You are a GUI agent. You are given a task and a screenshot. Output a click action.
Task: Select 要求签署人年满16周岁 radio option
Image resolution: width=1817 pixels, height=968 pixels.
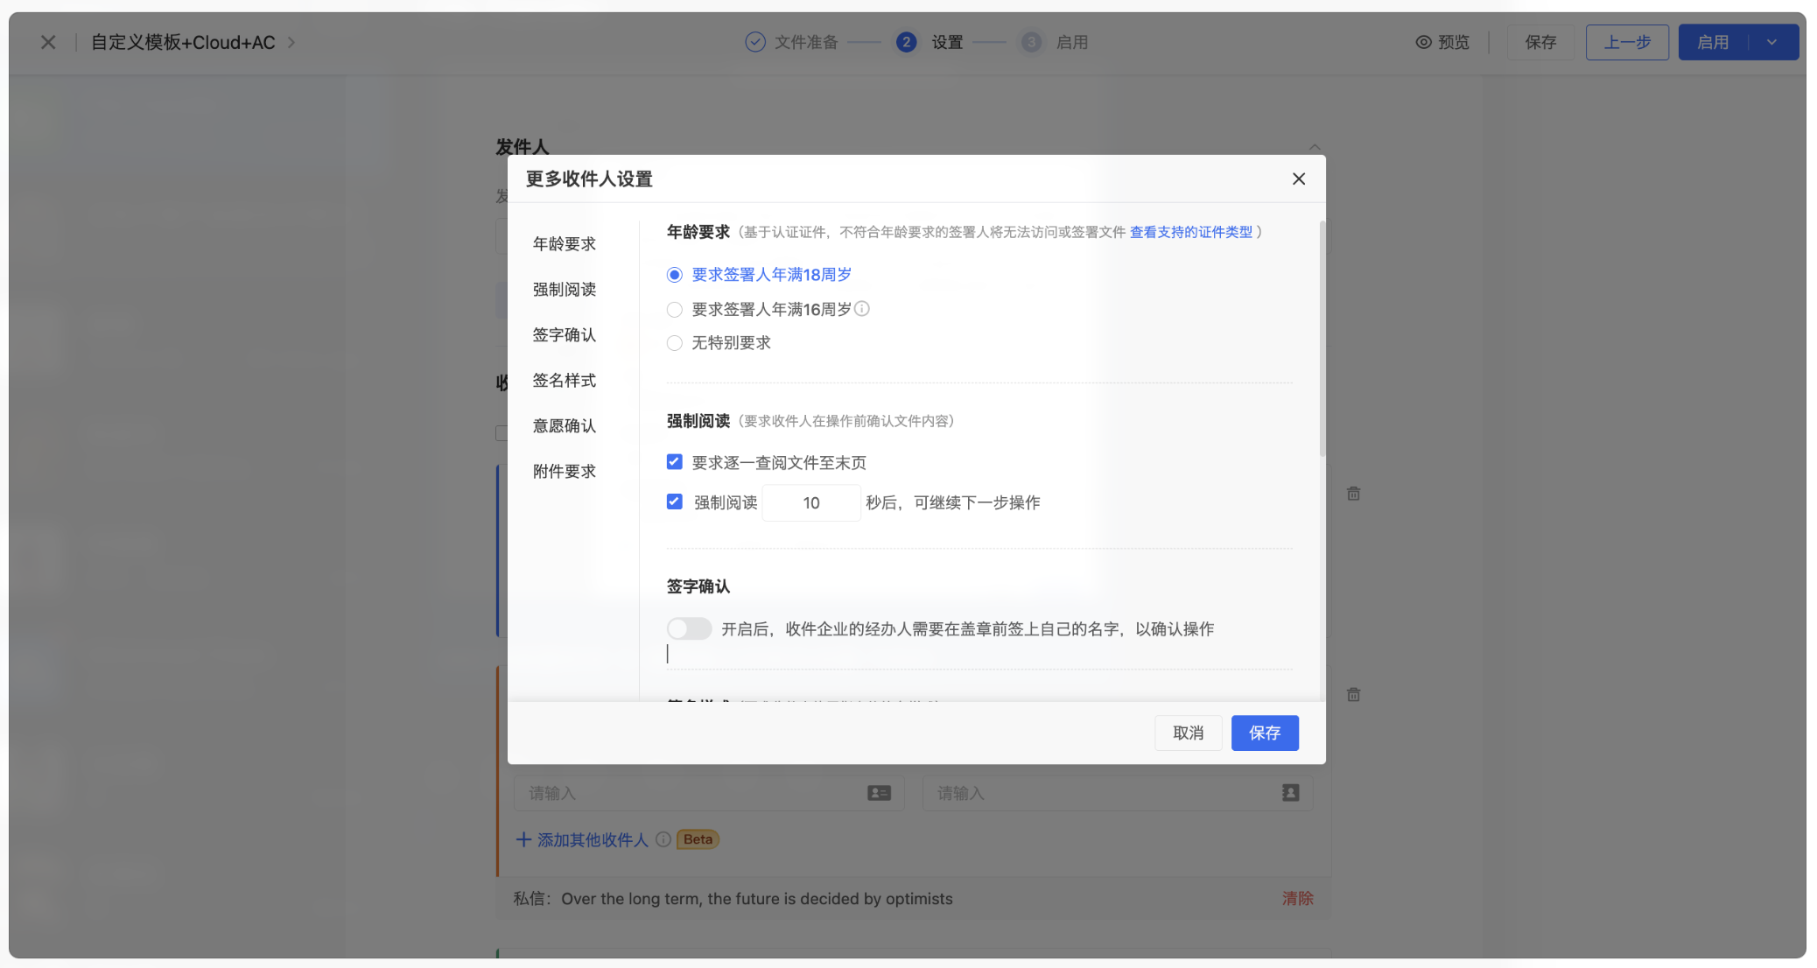coord(674,310)
